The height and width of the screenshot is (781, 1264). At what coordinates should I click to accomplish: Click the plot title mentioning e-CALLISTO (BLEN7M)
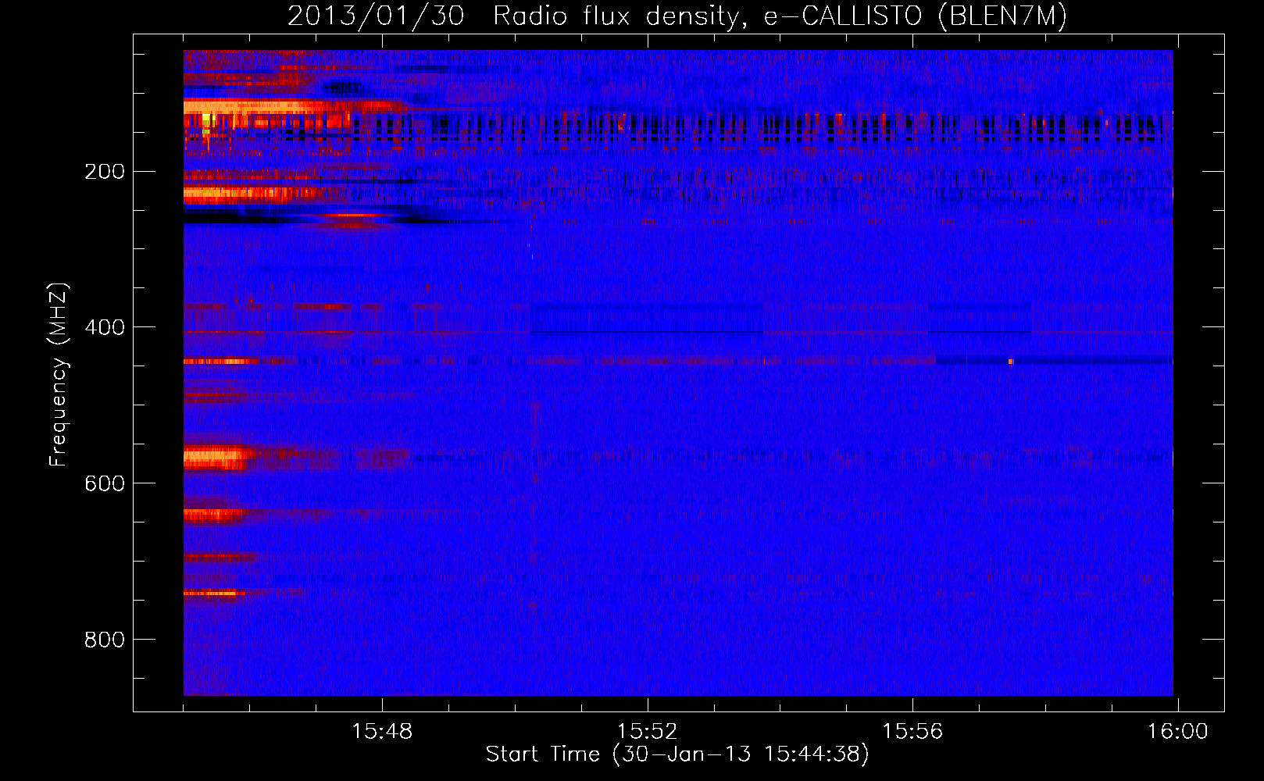point(677,16)
